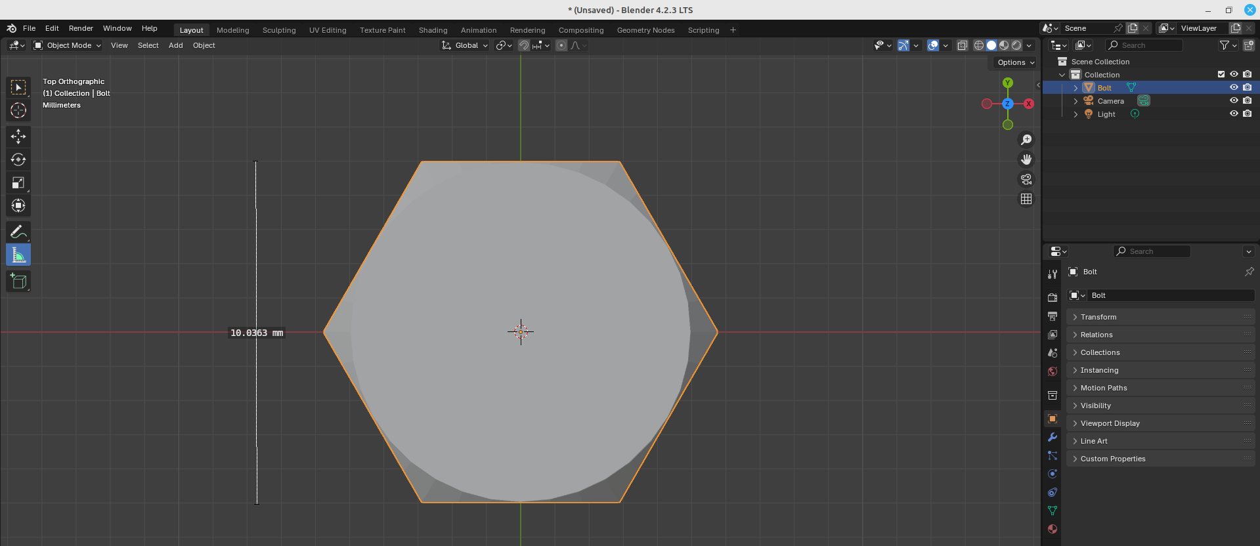Click the Pan view hand icon

click(x=1026, y=159)
